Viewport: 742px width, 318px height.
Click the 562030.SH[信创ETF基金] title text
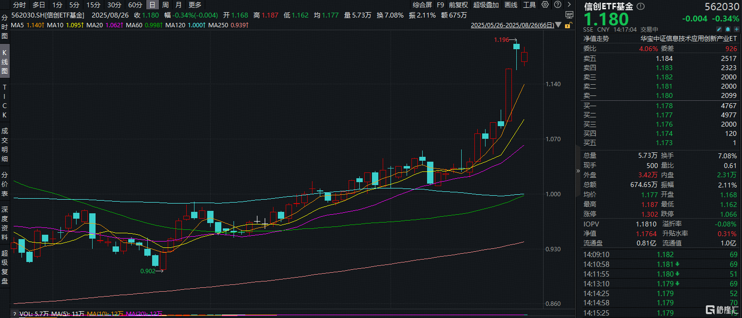point(48,15)
